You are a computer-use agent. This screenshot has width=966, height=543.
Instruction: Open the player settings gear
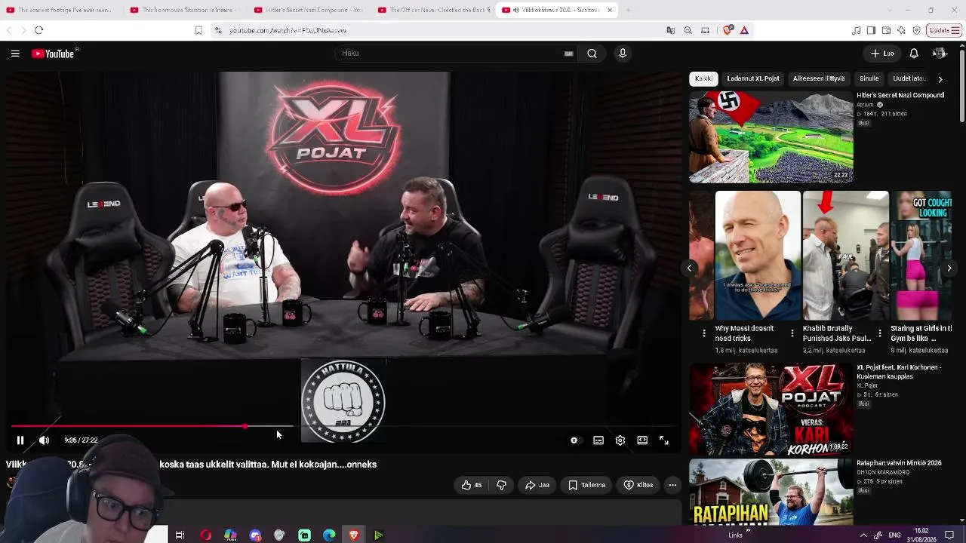point(620,440)
